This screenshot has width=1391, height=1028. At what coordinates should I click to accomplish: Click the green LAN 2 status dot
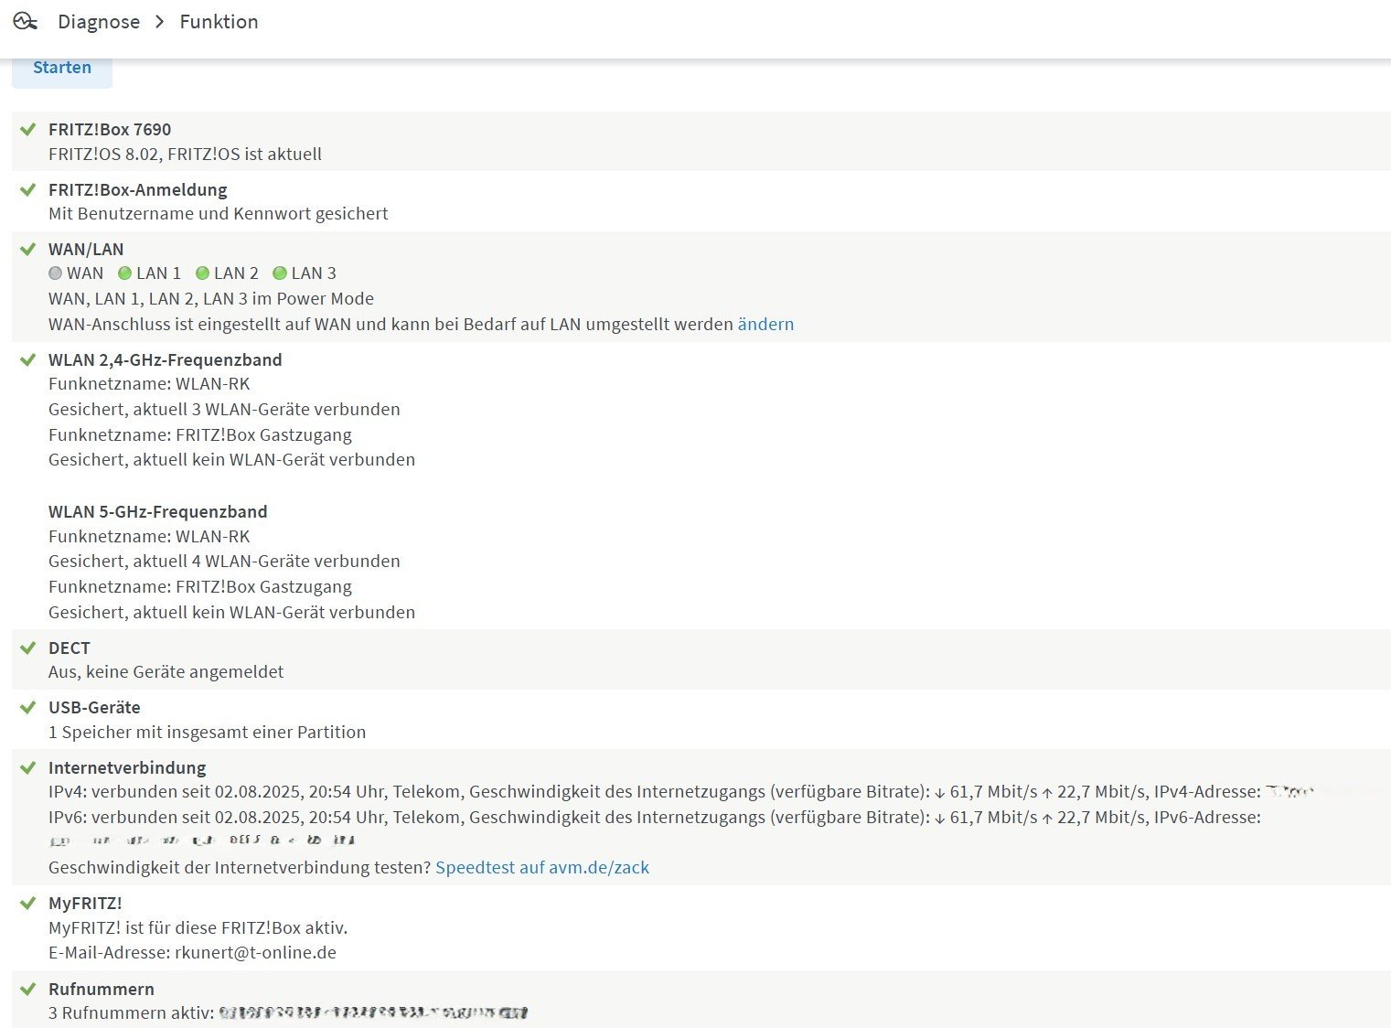pos(203,273)
